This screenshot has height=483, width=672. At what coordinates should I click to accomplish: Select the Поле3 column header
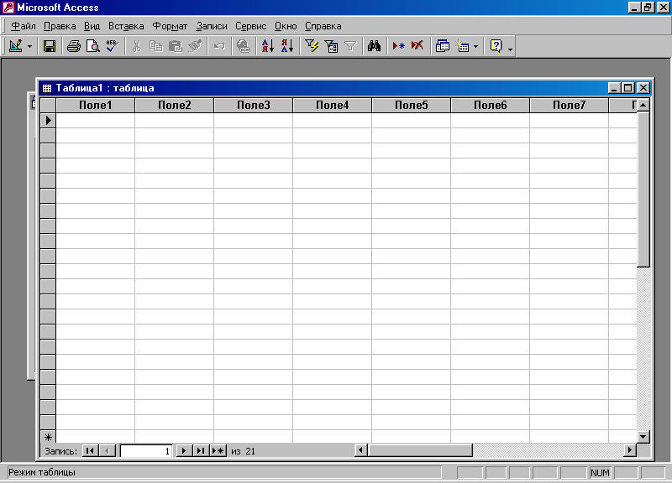[254, 106]
